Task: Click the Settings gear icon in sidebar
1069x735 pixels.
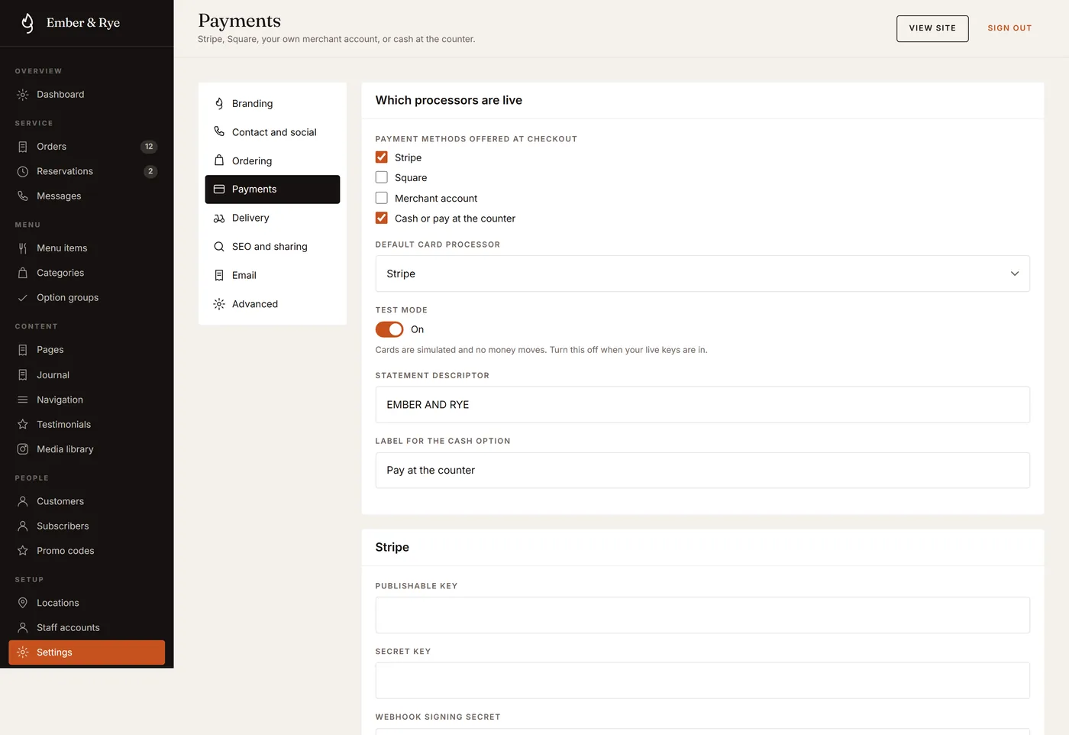Action: point(23,652)
